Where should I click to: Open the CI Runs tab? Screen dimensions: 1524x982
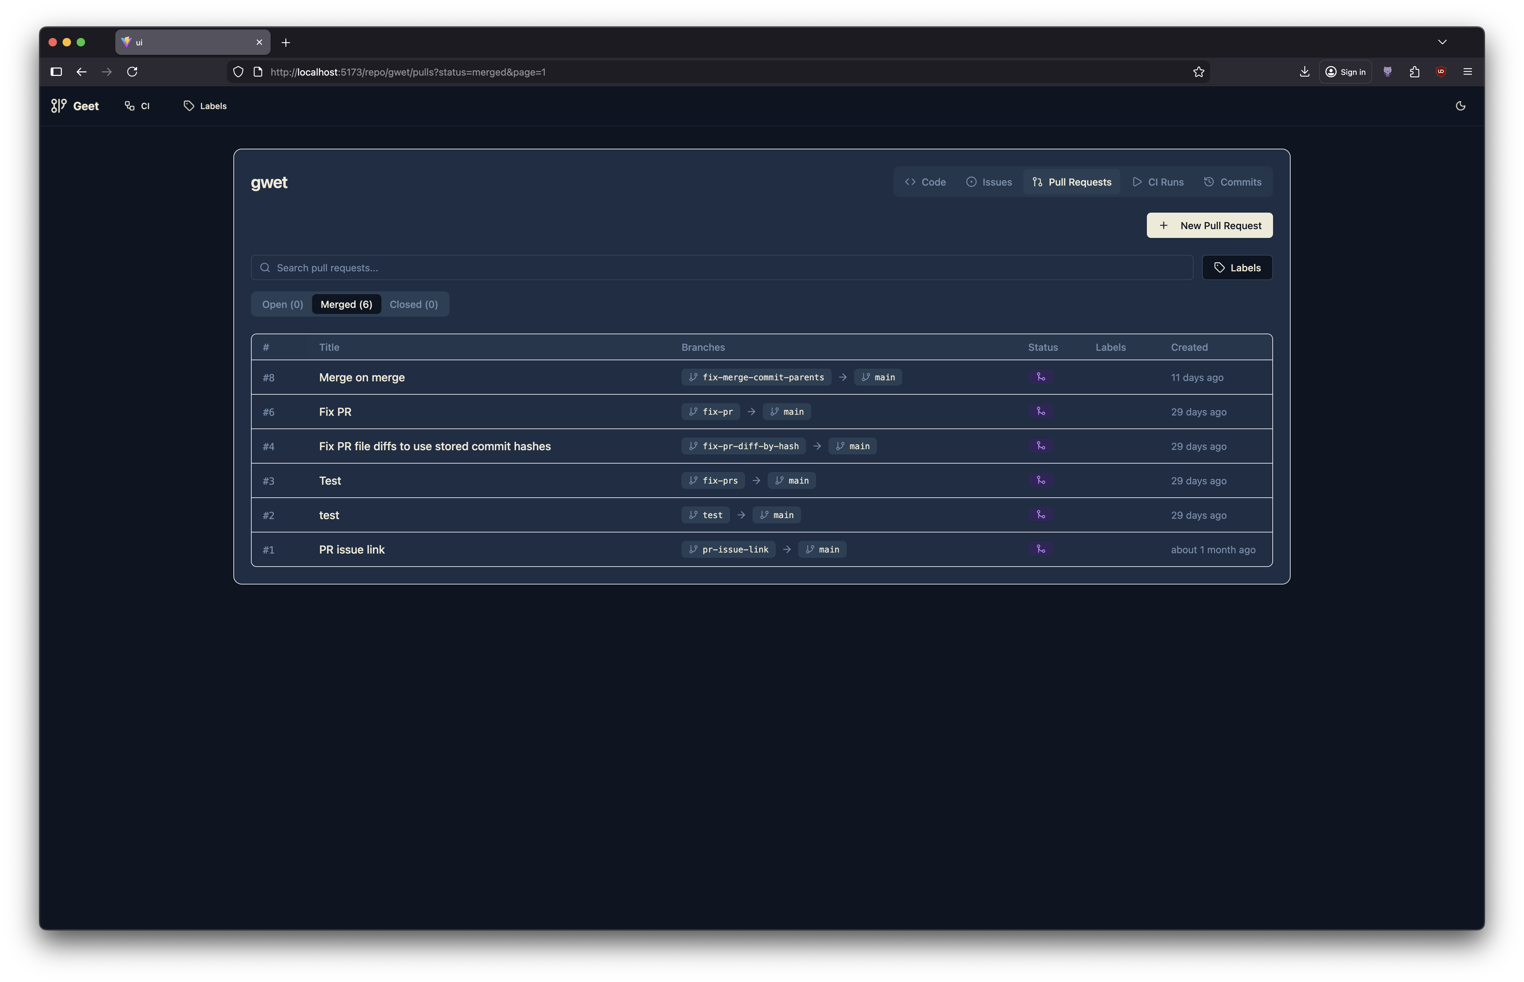point(1158,182)
